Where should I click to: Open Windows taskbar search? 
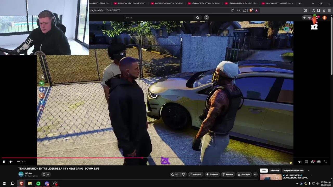coord(12,184)
